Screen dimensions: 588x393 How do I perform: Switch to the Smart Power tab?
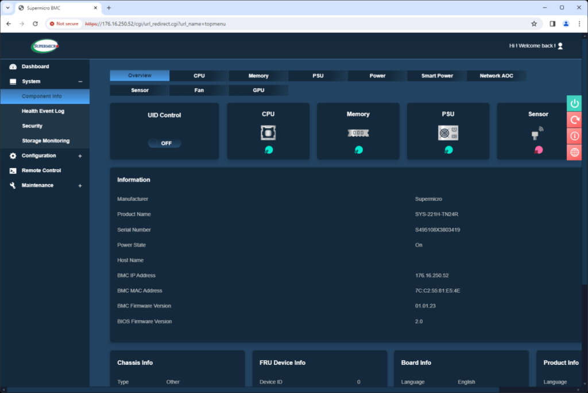(436, 76)
